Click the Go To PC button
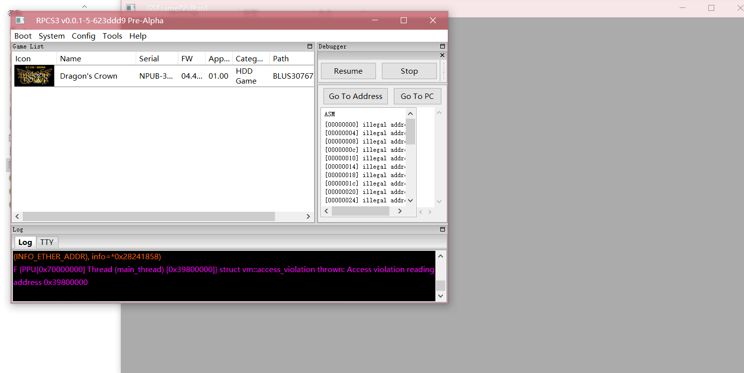 click(x=417, y=96)
